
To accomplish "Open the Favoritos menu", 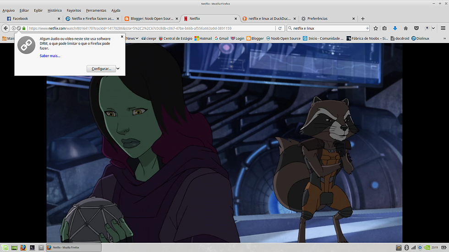I will tap(74, 11).
